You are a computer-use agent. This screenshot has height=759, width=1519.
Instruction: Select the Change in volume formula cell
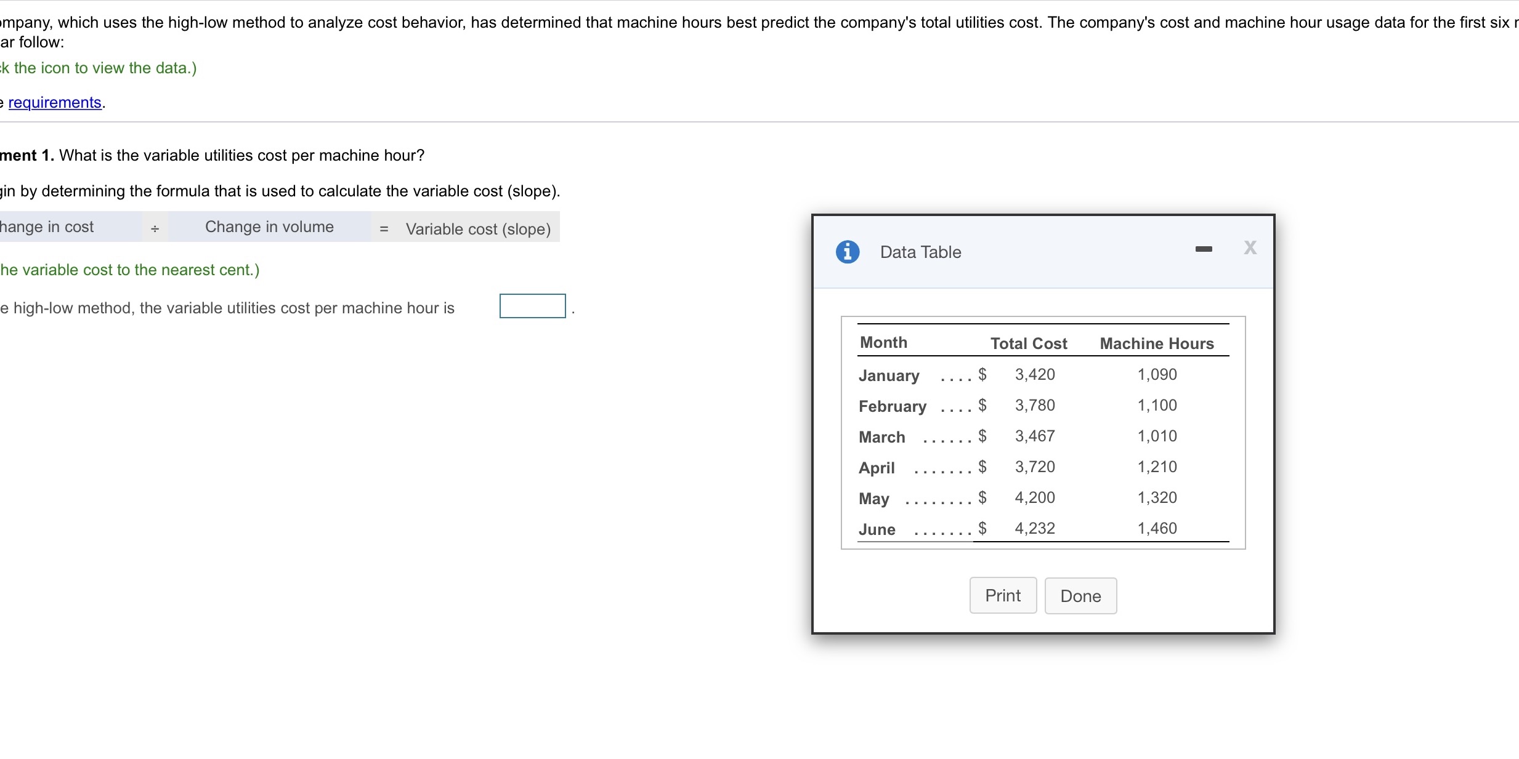click(269, 227)
